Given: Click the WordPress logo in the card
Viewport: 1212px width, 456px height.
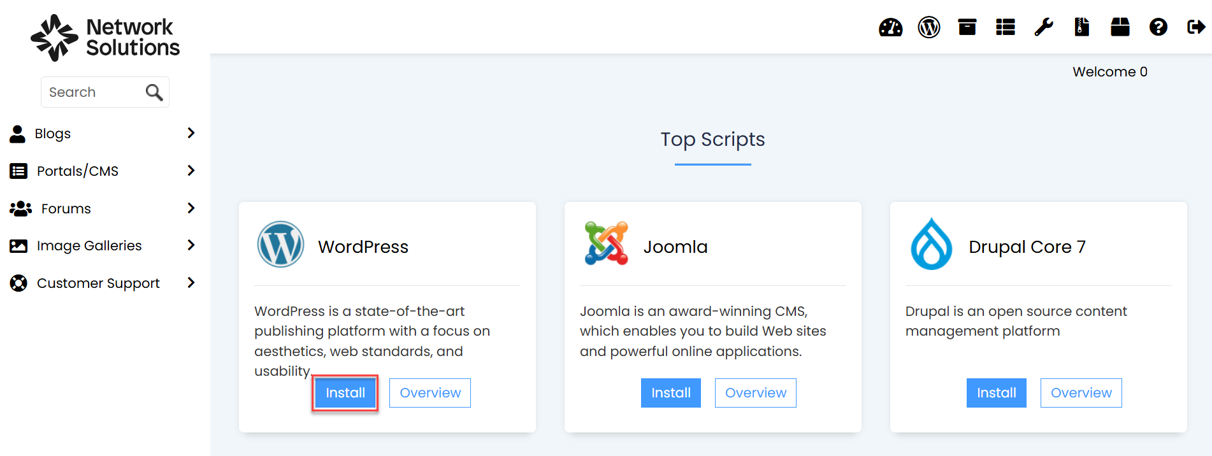Looking at the screenshot, I should point(280,245).
